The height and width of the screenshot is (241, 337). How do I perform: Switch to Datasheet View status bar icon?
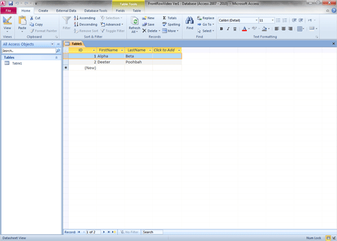[328, 238]
